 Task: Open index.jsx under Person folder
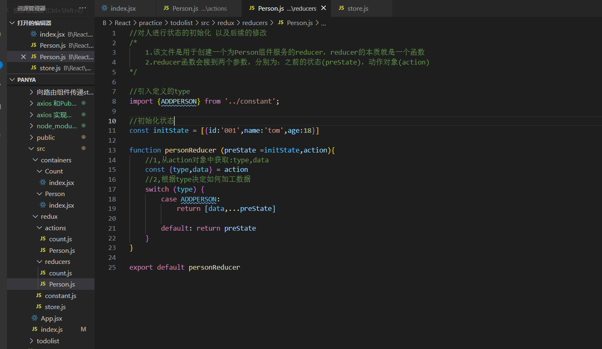pyautogui.click(x=51, y=205)
